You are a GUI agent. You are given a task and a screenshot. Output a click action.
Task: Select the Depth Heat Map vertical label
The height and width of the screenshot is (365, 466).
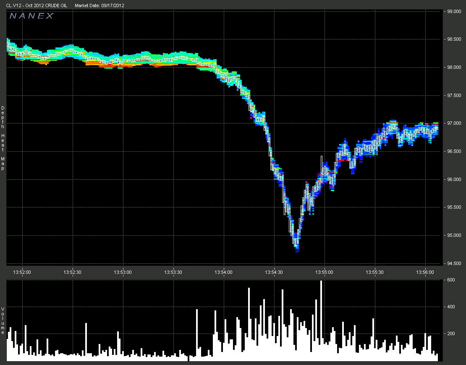tap(3, 138)
